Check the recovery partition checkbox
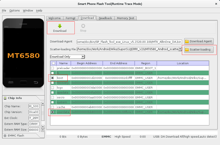 (53, 83)
